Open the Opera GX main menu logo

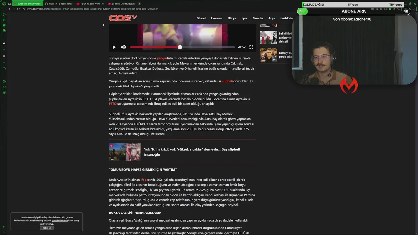point(4,4)
